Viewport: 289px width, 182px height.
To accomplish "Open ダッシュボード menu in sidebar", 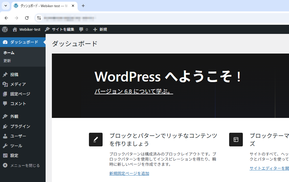I will click(x=23, y=42).
